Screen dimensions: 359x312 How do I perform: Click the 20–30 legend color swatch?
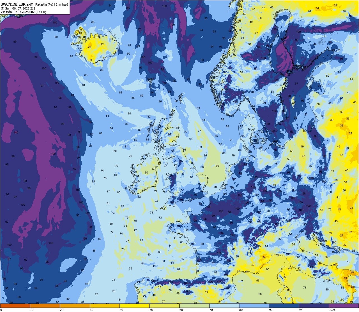(75, 306)
